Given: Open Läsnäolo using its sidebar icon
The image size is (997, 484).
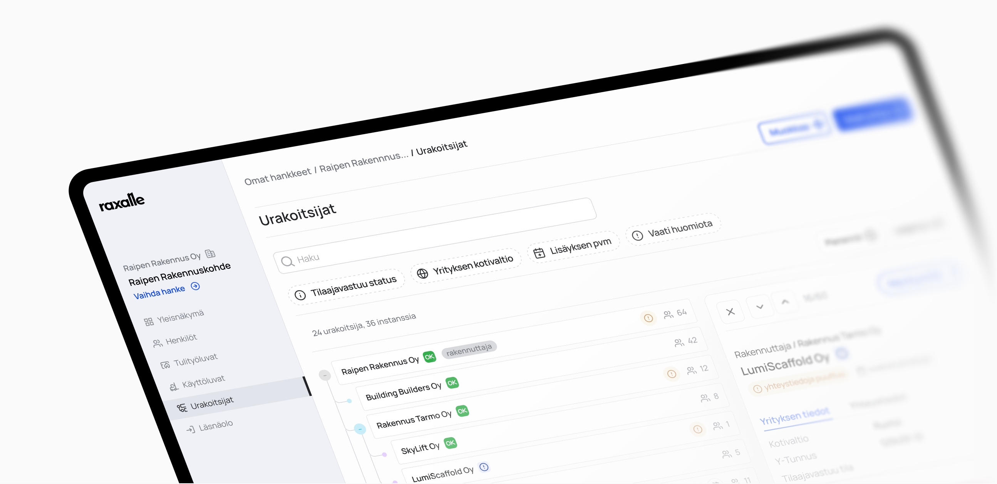Looking at the screenshot, I should [191, 429].
